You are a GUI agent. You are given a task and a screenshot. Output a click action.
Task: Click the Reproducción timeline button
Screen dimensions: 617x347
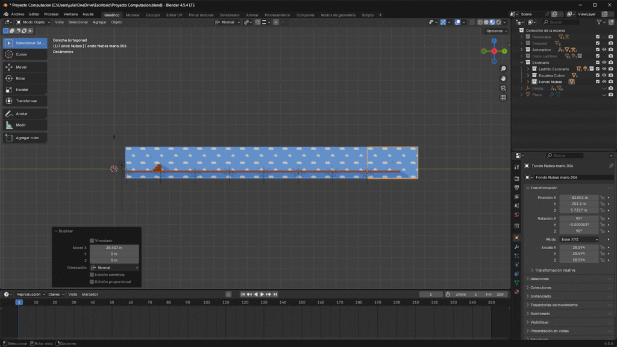coord(30,294)
